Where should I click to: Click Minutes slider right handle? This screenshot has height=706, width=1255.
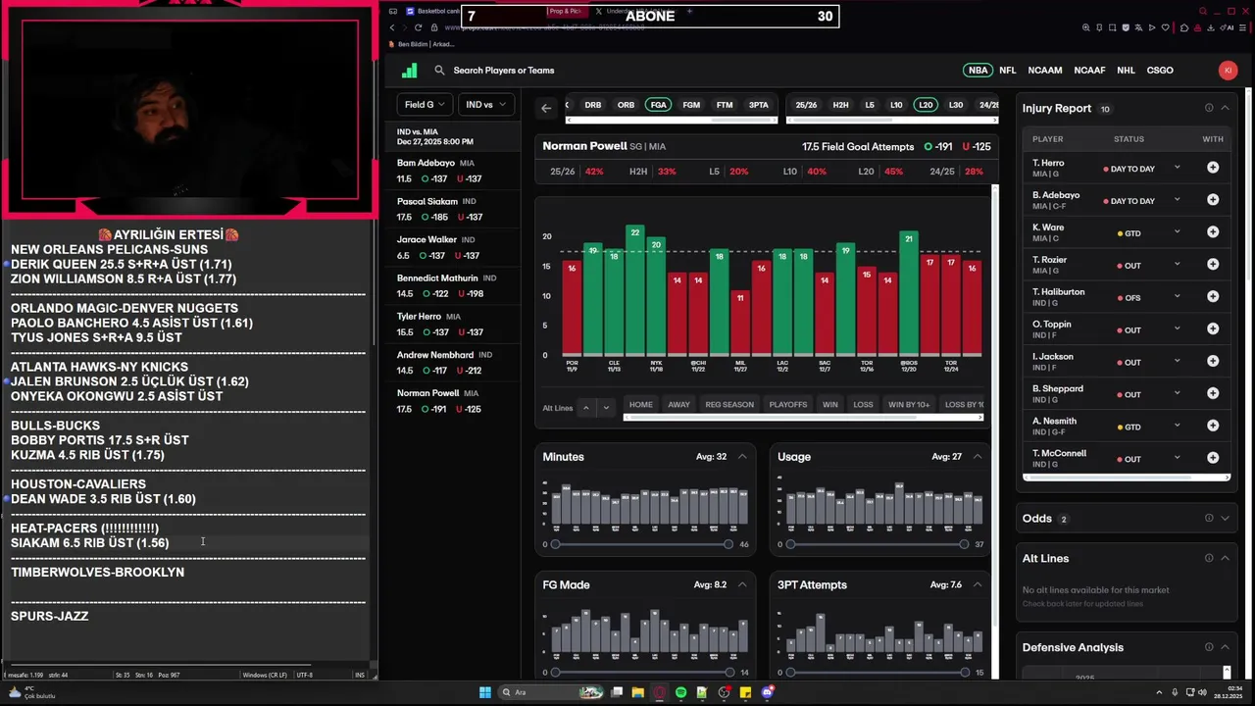[x=728, y=544]
